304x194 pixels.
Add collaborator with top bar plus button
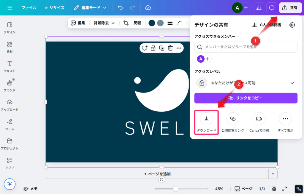click(x=246, y=8)
